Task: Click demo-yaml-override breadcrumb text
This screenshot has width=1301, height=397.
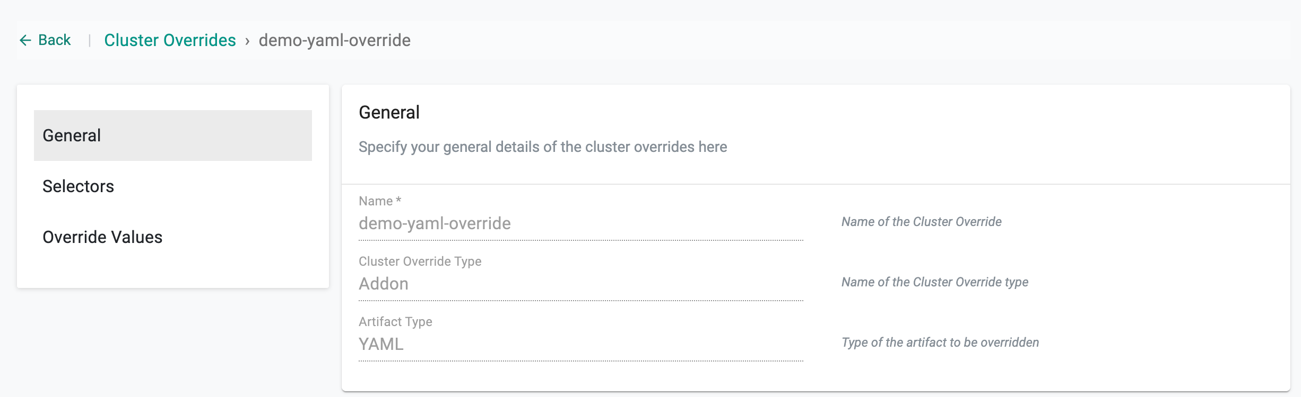Action: [x=334, y=40]
